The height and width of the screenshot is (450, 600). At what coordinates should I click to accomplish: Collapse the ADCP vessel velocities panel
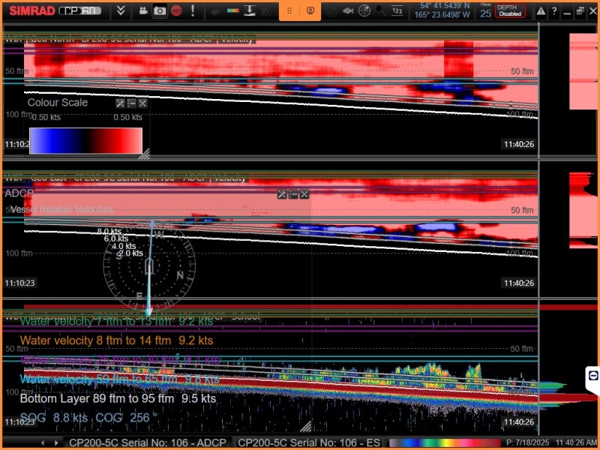coord(293,194)
